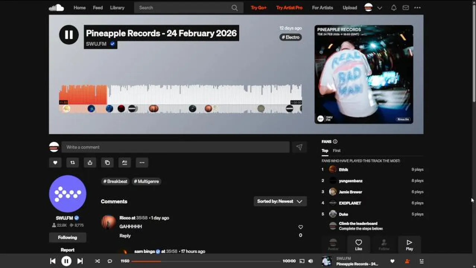Open the Next up queue list icon
This screenshot has height=268, width=476.
(422, 261)
